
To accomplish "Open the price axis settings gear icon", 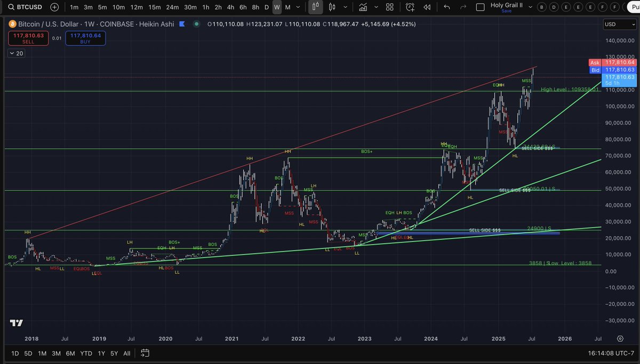I will [x=620, y=338].
